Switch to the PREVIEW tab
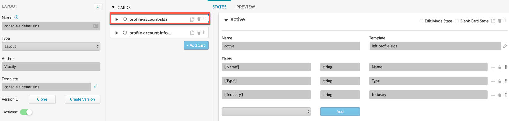This screenshot has height=121, width=509. coord(246,7)
